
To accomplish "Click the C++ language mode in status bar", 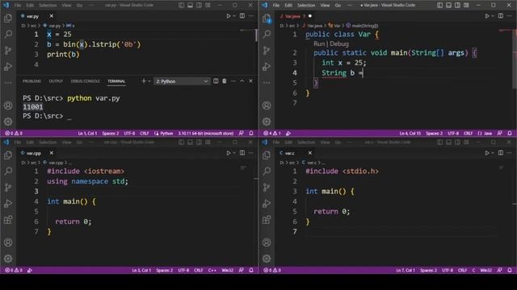I will 212,271.
